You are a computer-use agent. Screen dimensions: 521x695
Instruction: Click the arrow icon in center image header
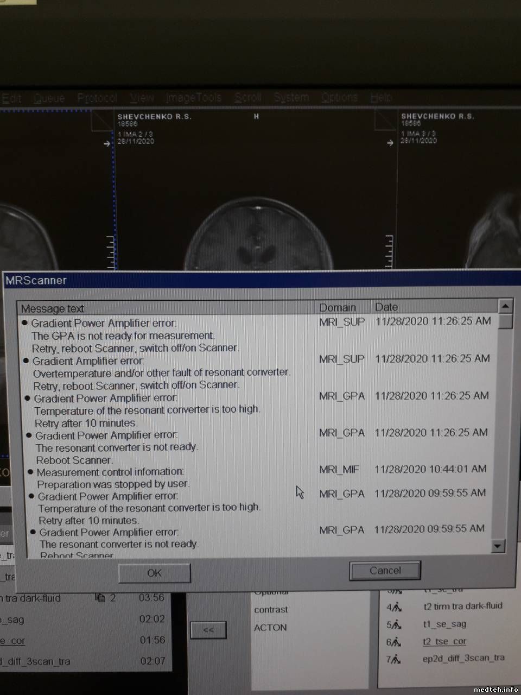coord(107,143)
